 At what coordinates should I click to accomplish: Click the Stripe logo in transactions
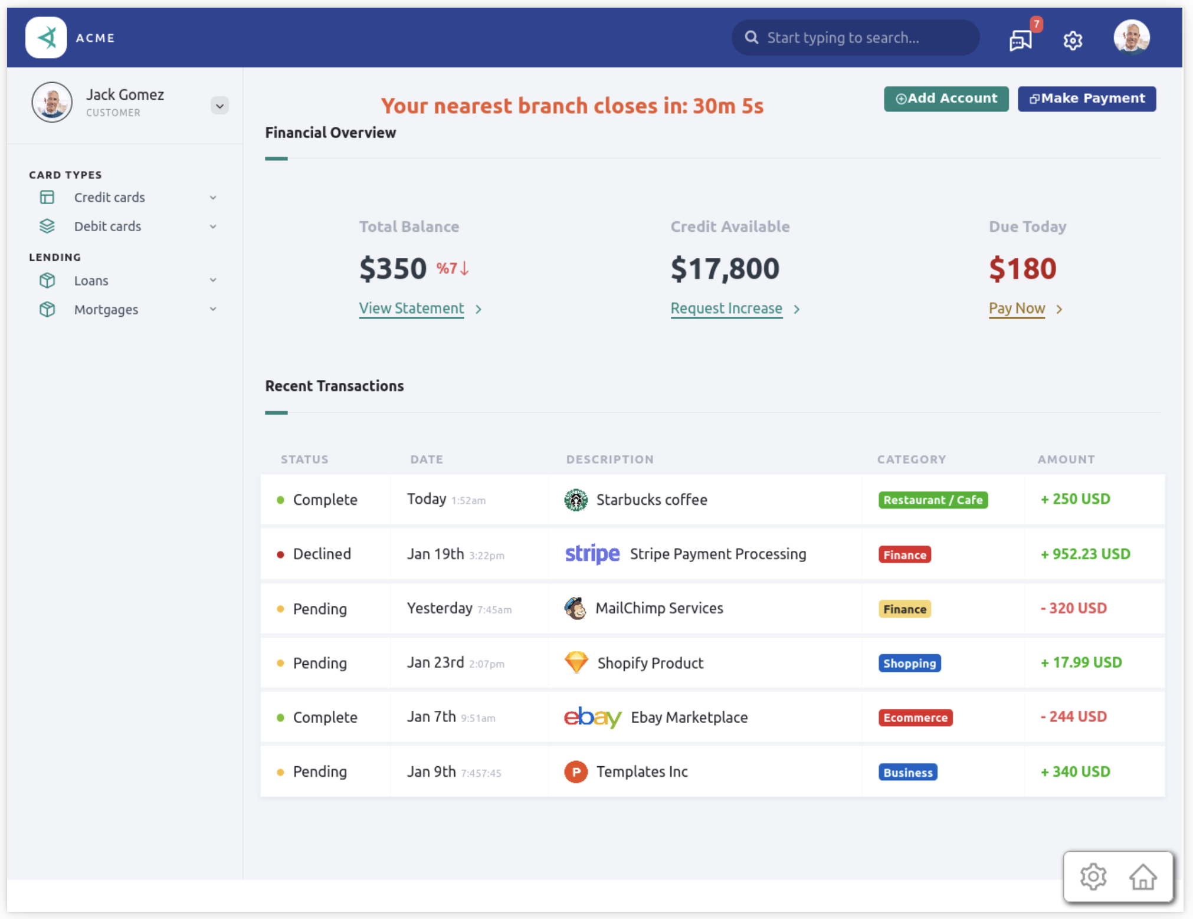[592, 554]
